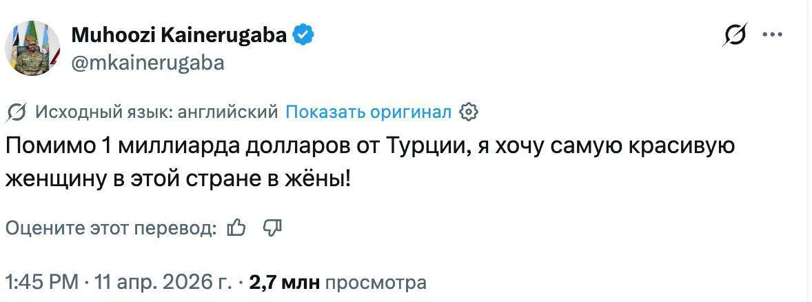Rate the translation with thumbs up

(236, 228)
